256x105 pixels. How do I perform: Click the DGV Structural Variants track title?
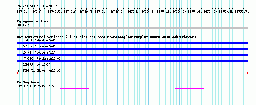(x=107, y=37)
